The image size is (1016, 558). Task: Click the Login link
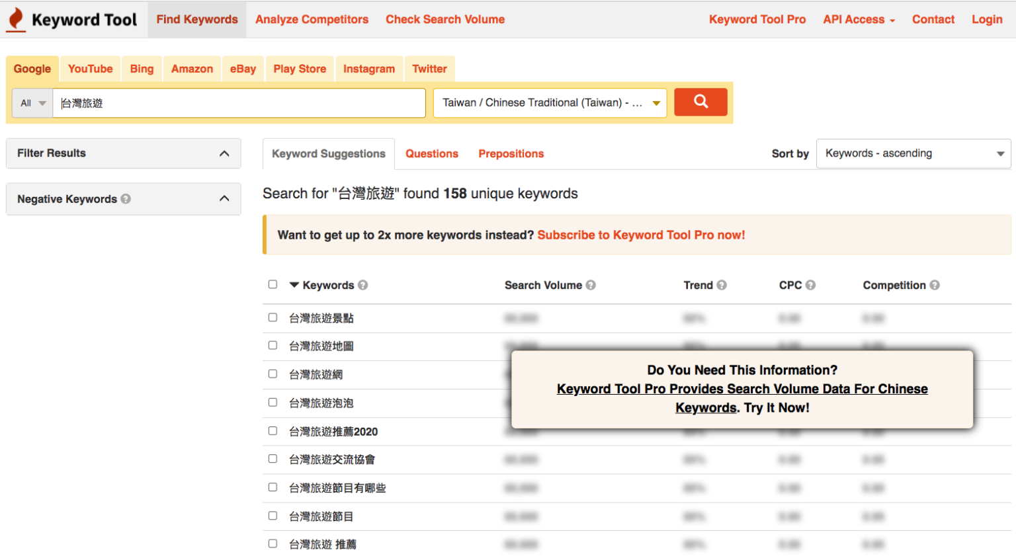(x=987, y=19)
